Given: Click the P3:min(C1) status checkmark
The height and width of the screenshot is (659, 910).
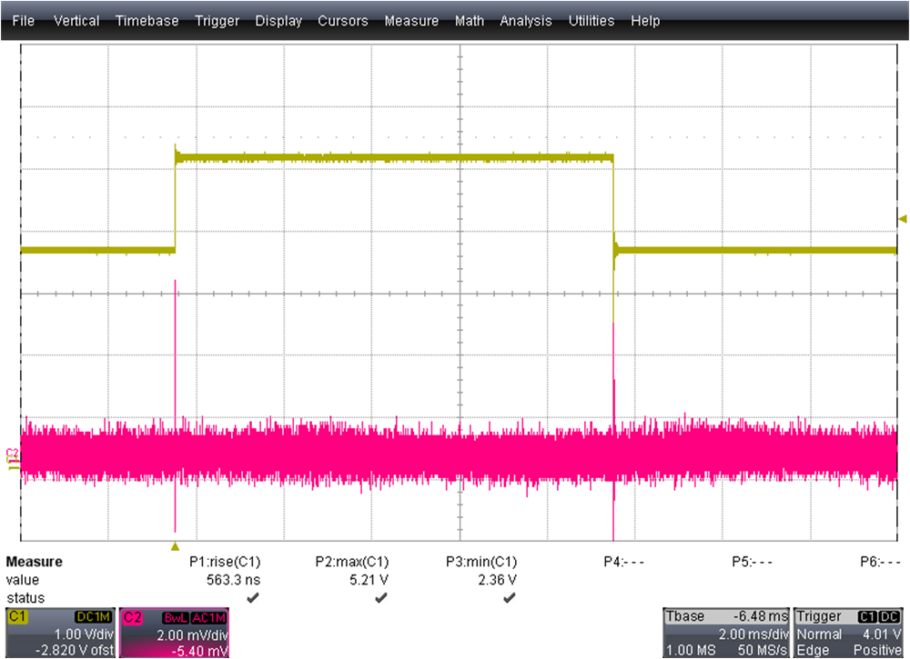Looking at the screenshot, I should [x=510, y=598].
